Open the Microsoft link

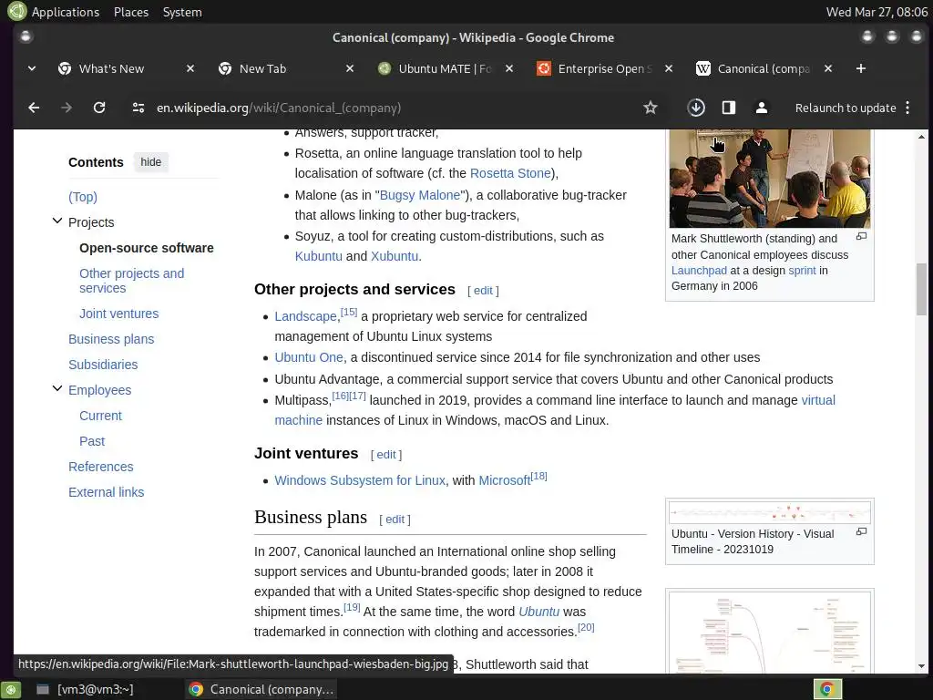click(504, 480)
